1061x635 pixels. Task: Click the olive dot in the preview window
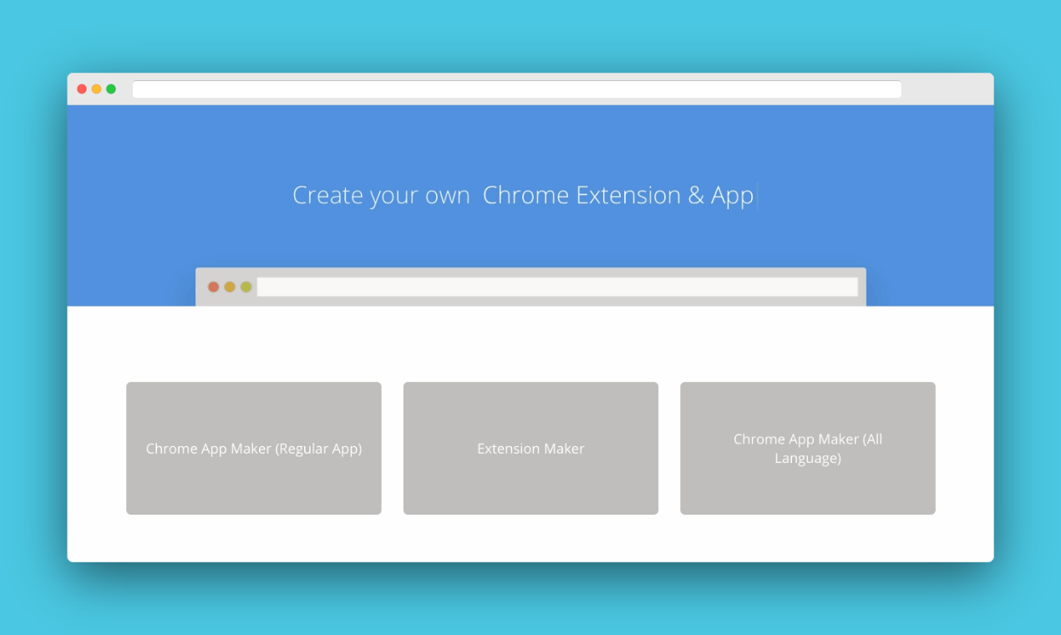[245, 286]
